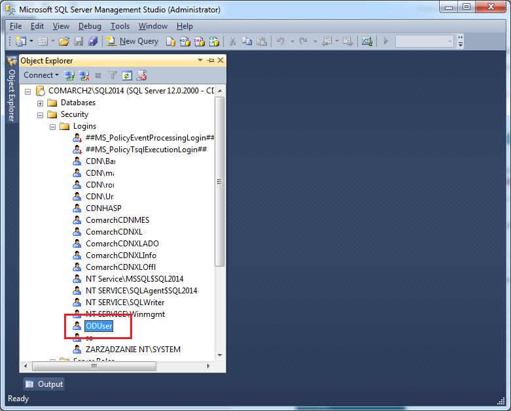
Task: Click the Delete script icon with red X
Action: [141, 76]
